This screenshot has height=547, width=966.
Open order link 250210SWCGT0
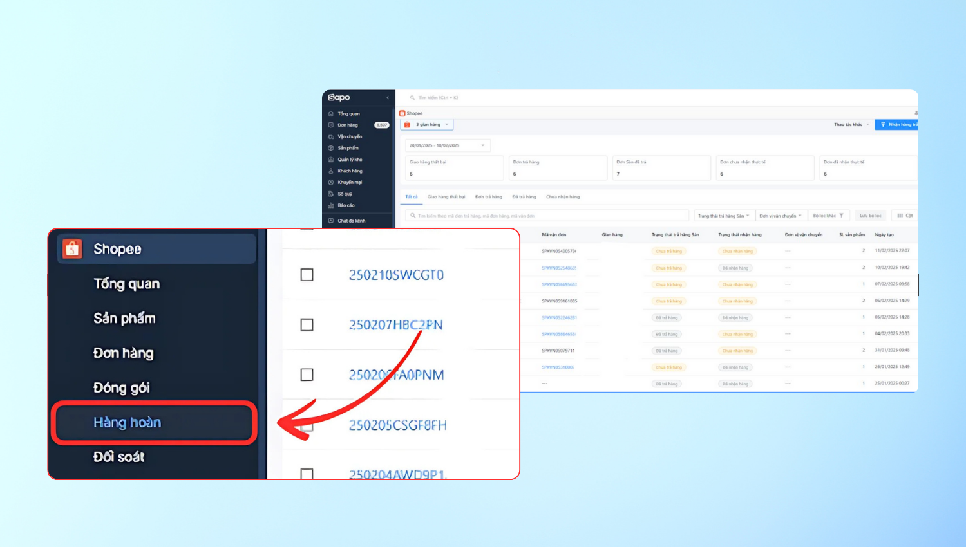(x=396, y=275)
